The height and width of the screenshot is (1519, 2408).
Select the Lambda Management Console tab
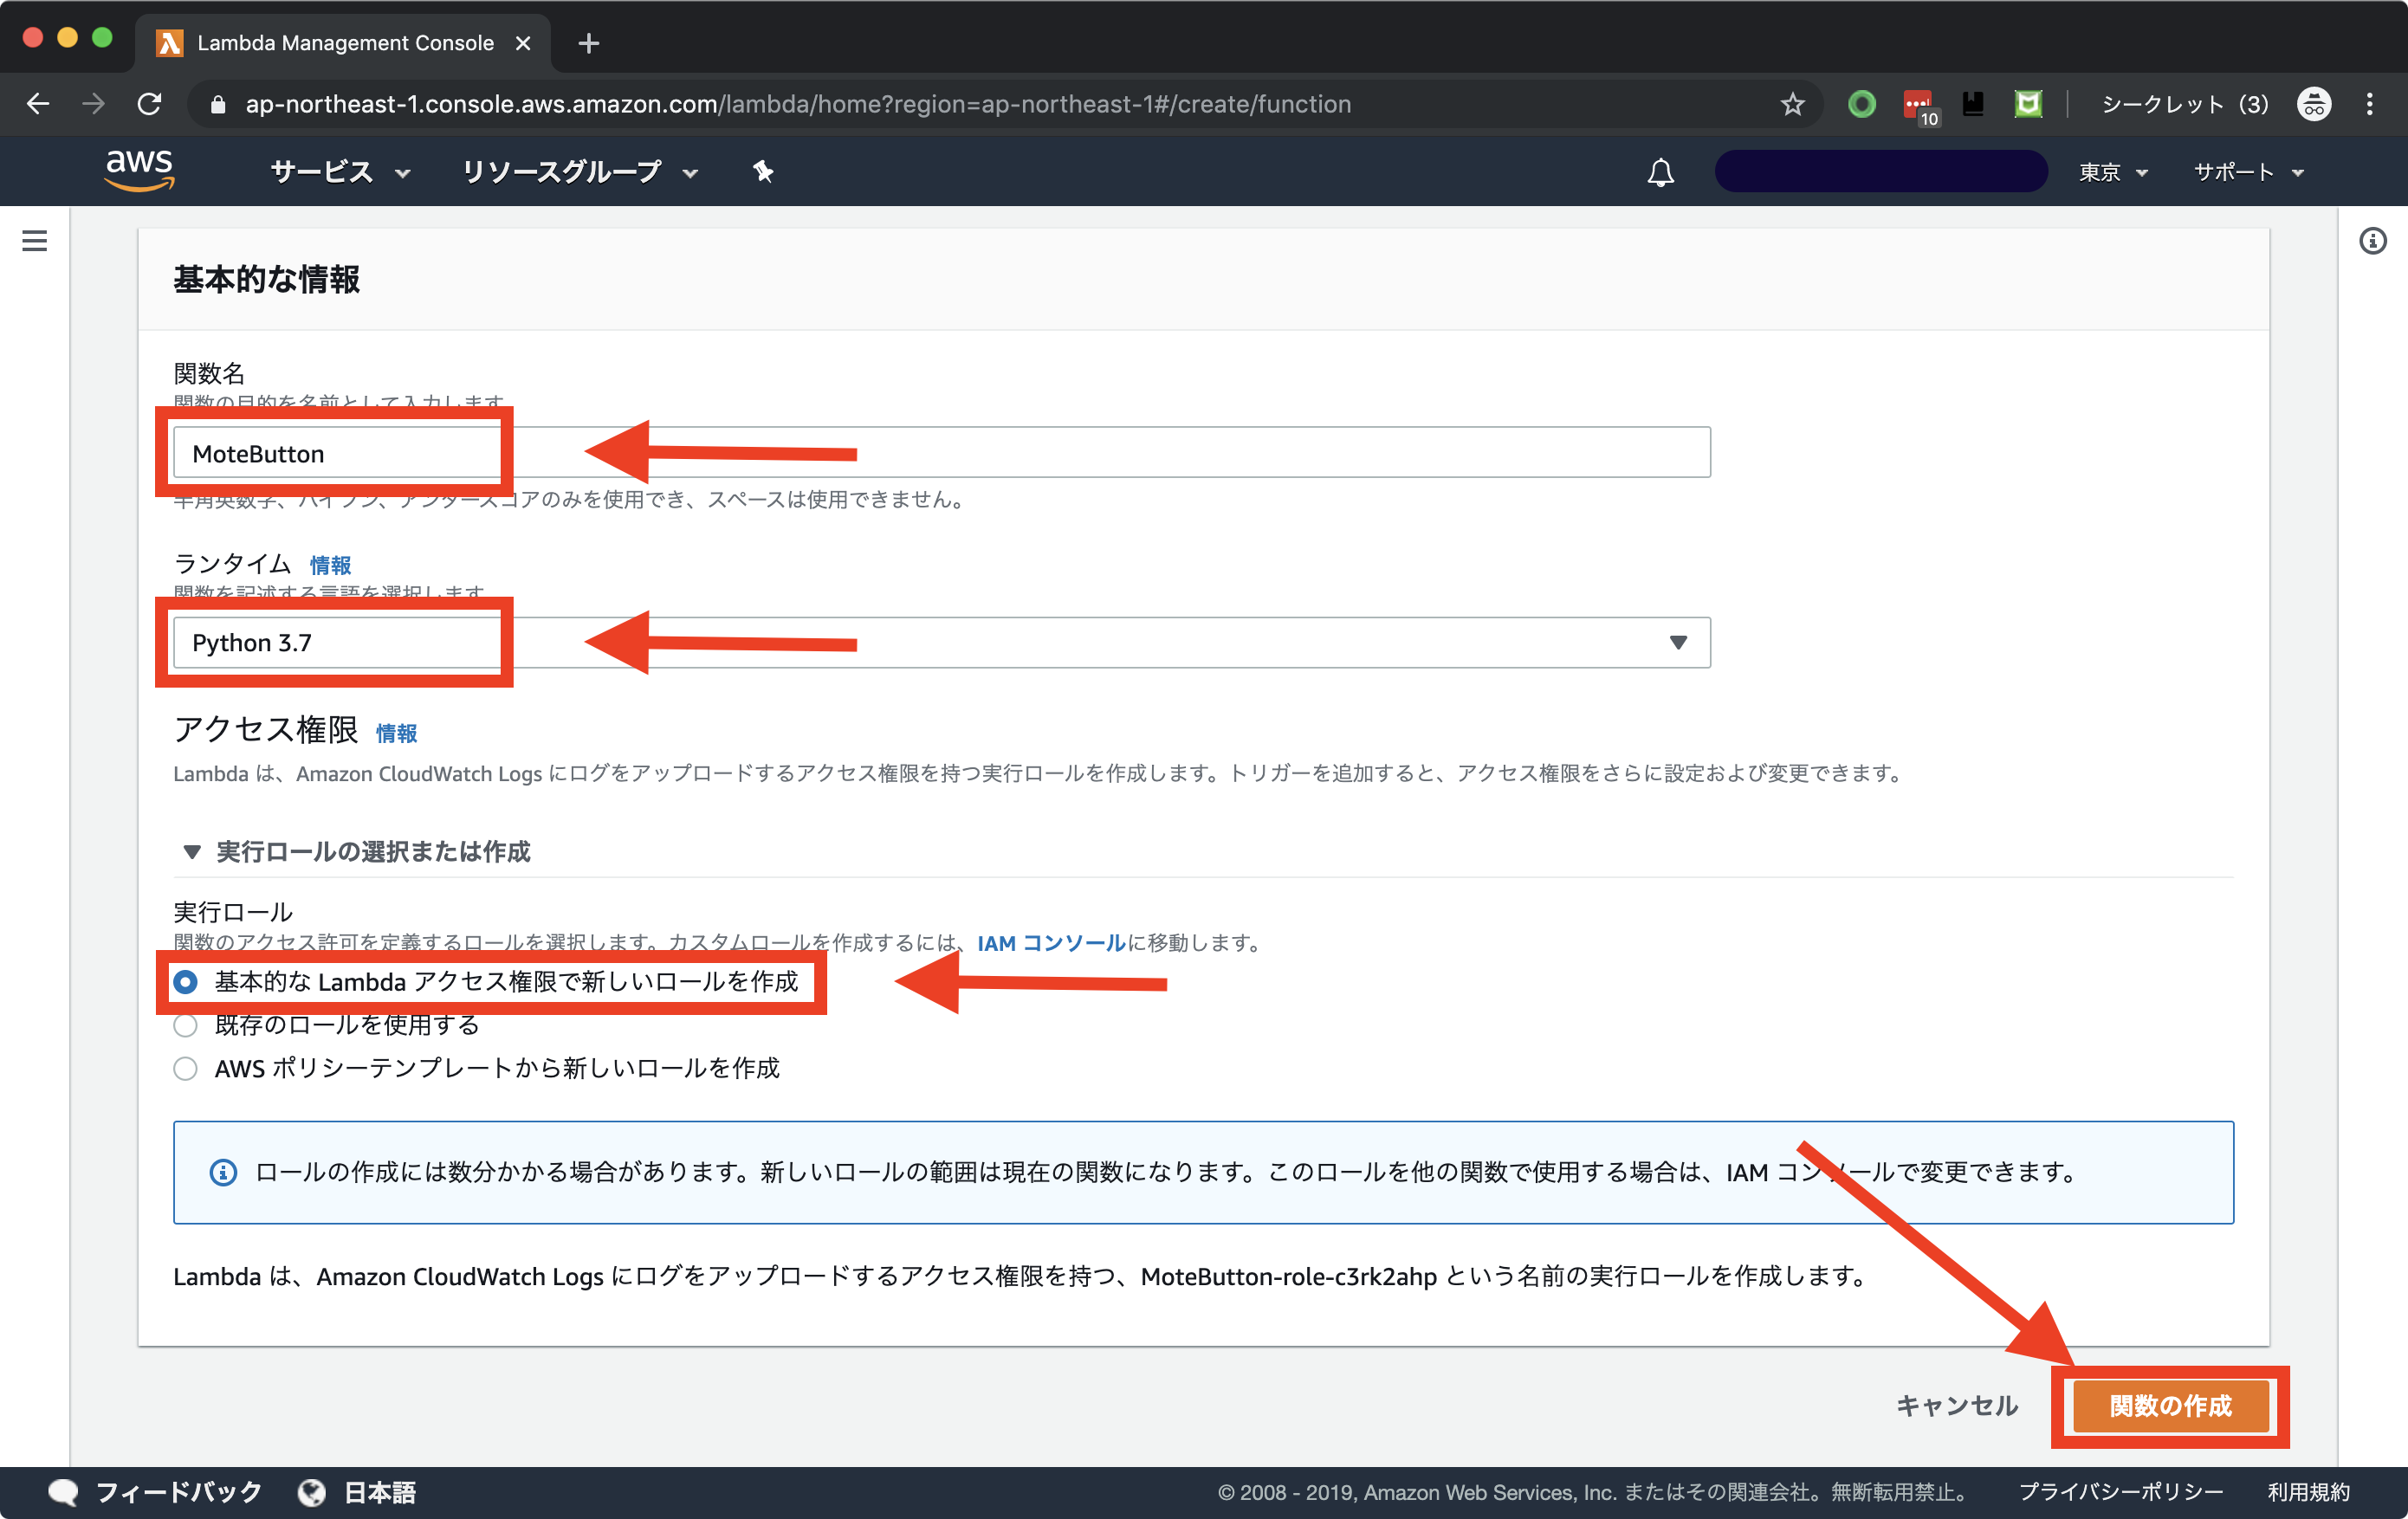(343, 43)
